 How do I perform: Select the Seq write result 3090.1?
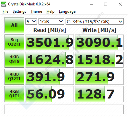pyautogui.click(x=99, y=42)
